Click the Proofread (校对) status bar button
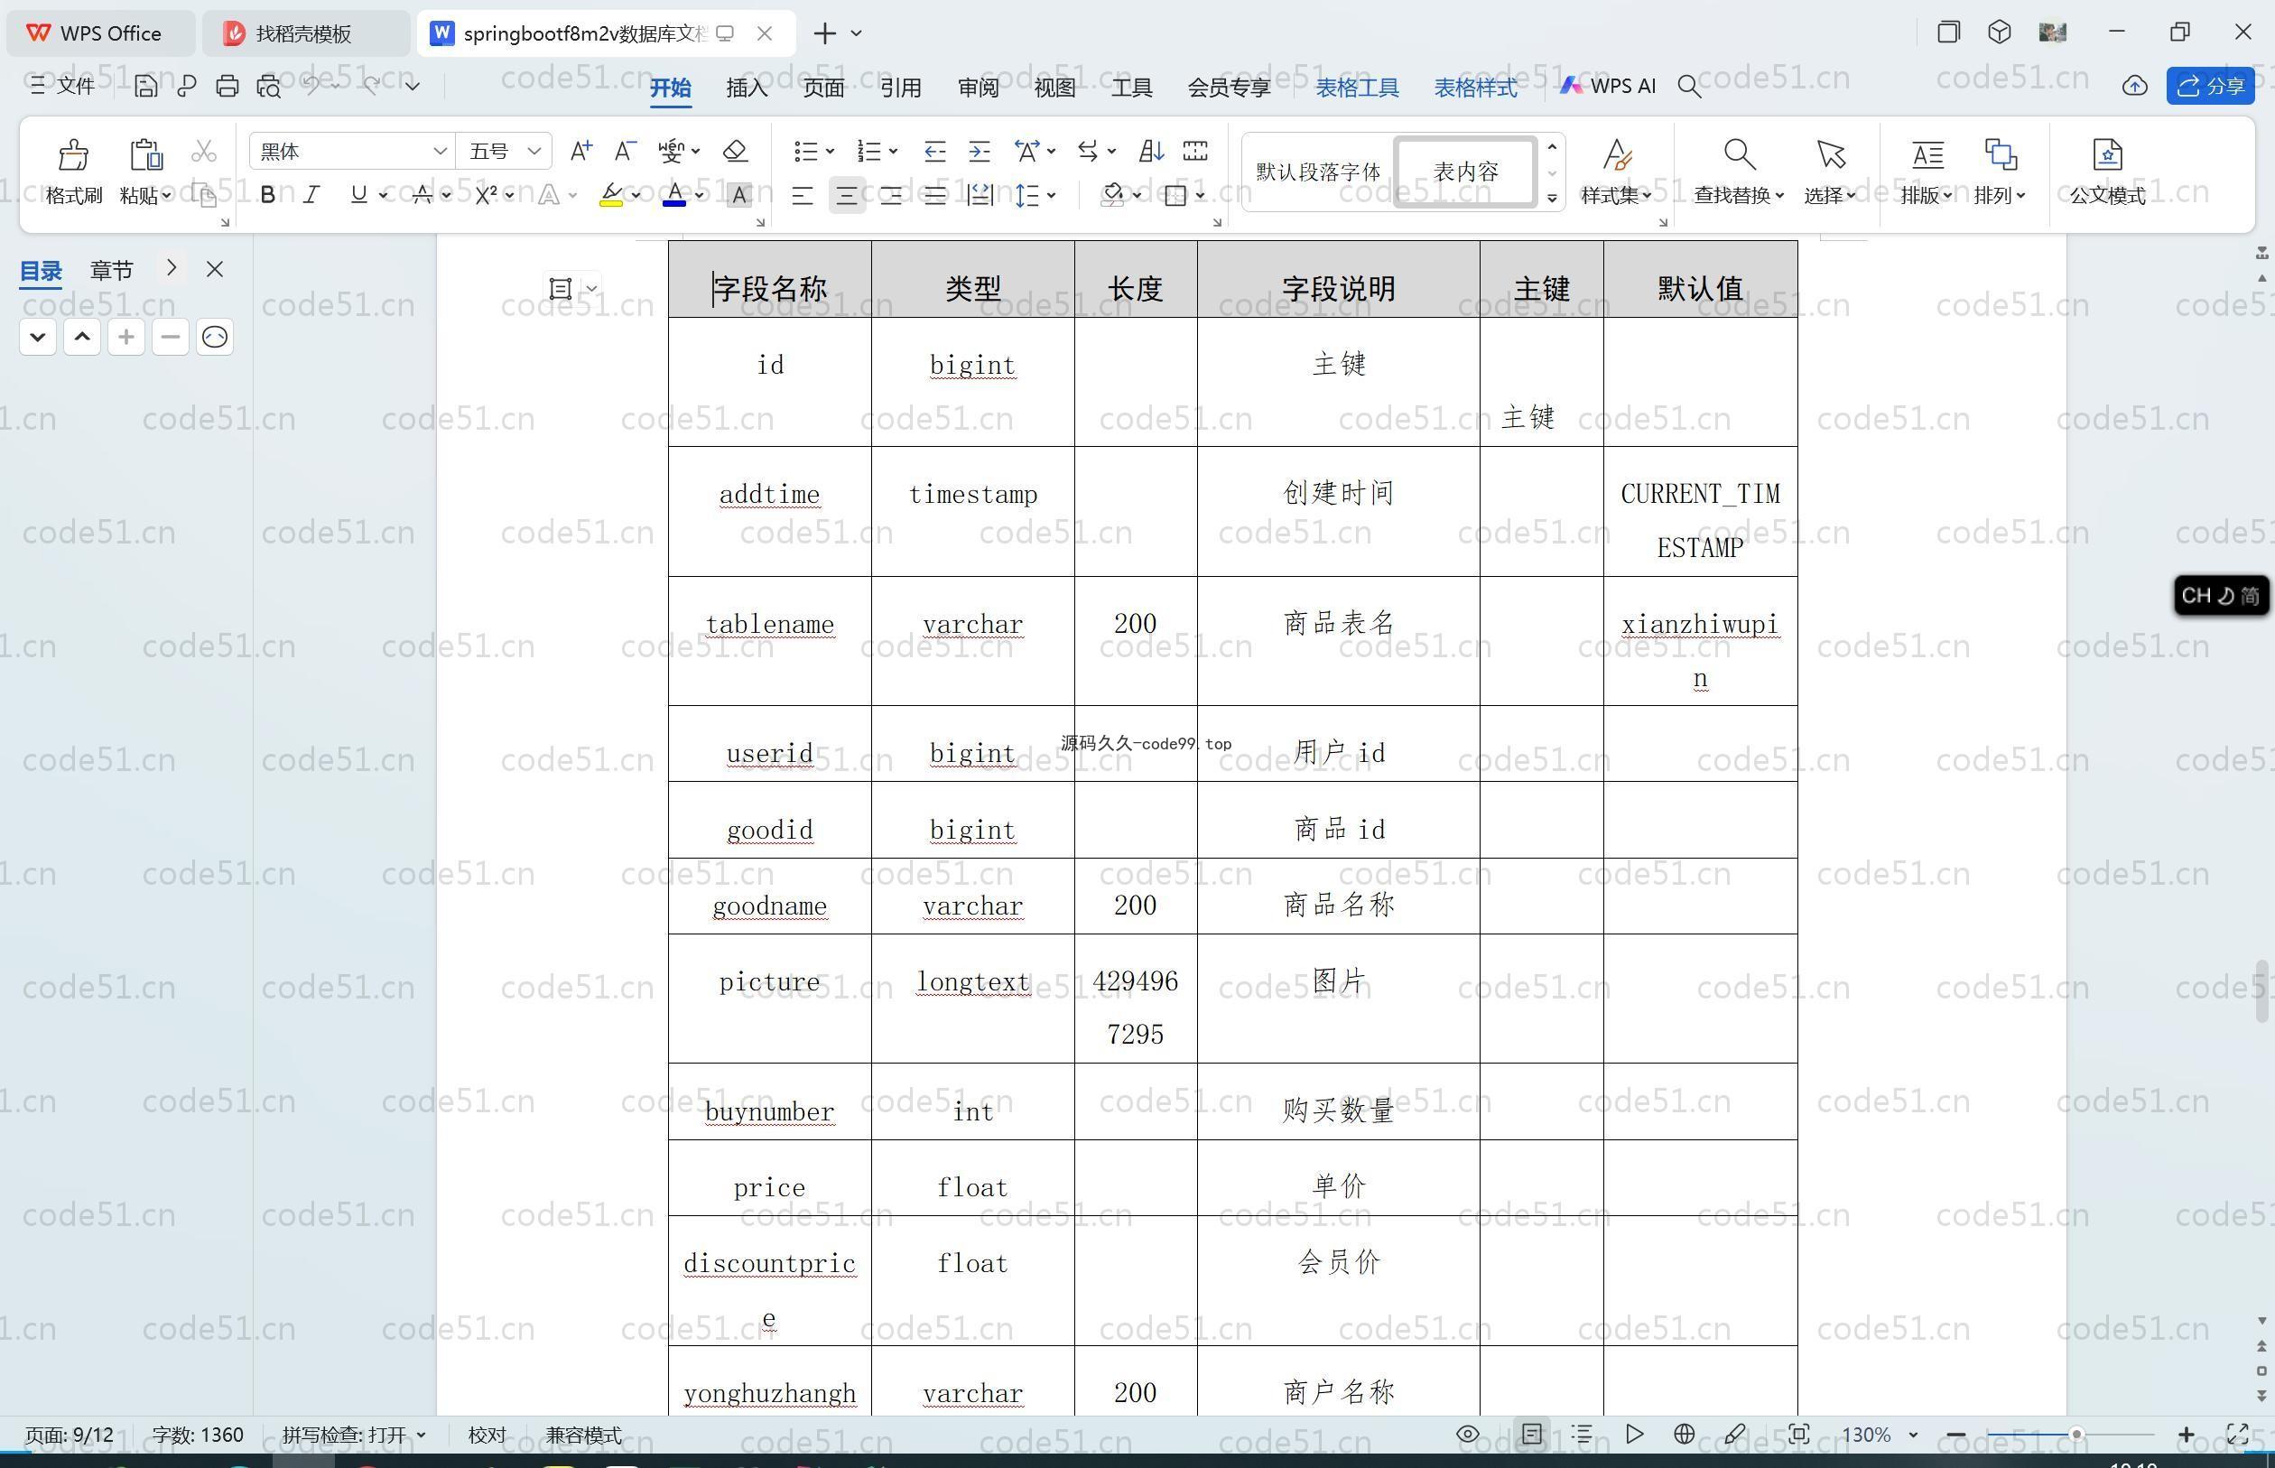The height and width of the screenshot is (1468, 2275). [487, 1435]
